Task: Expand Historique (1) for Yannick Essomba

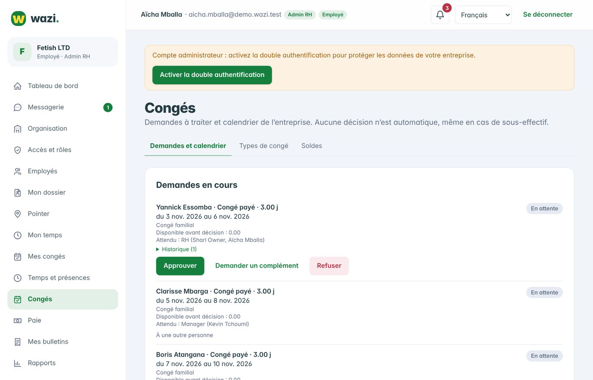Action: (x=177, y=249)
